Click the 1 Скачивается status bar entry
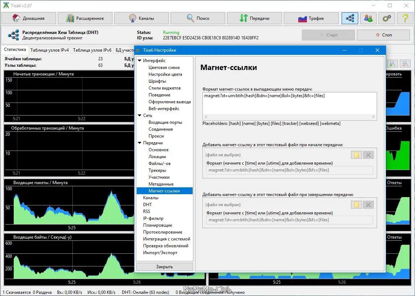This screenshot has height=296, width=415. point(17,292)
